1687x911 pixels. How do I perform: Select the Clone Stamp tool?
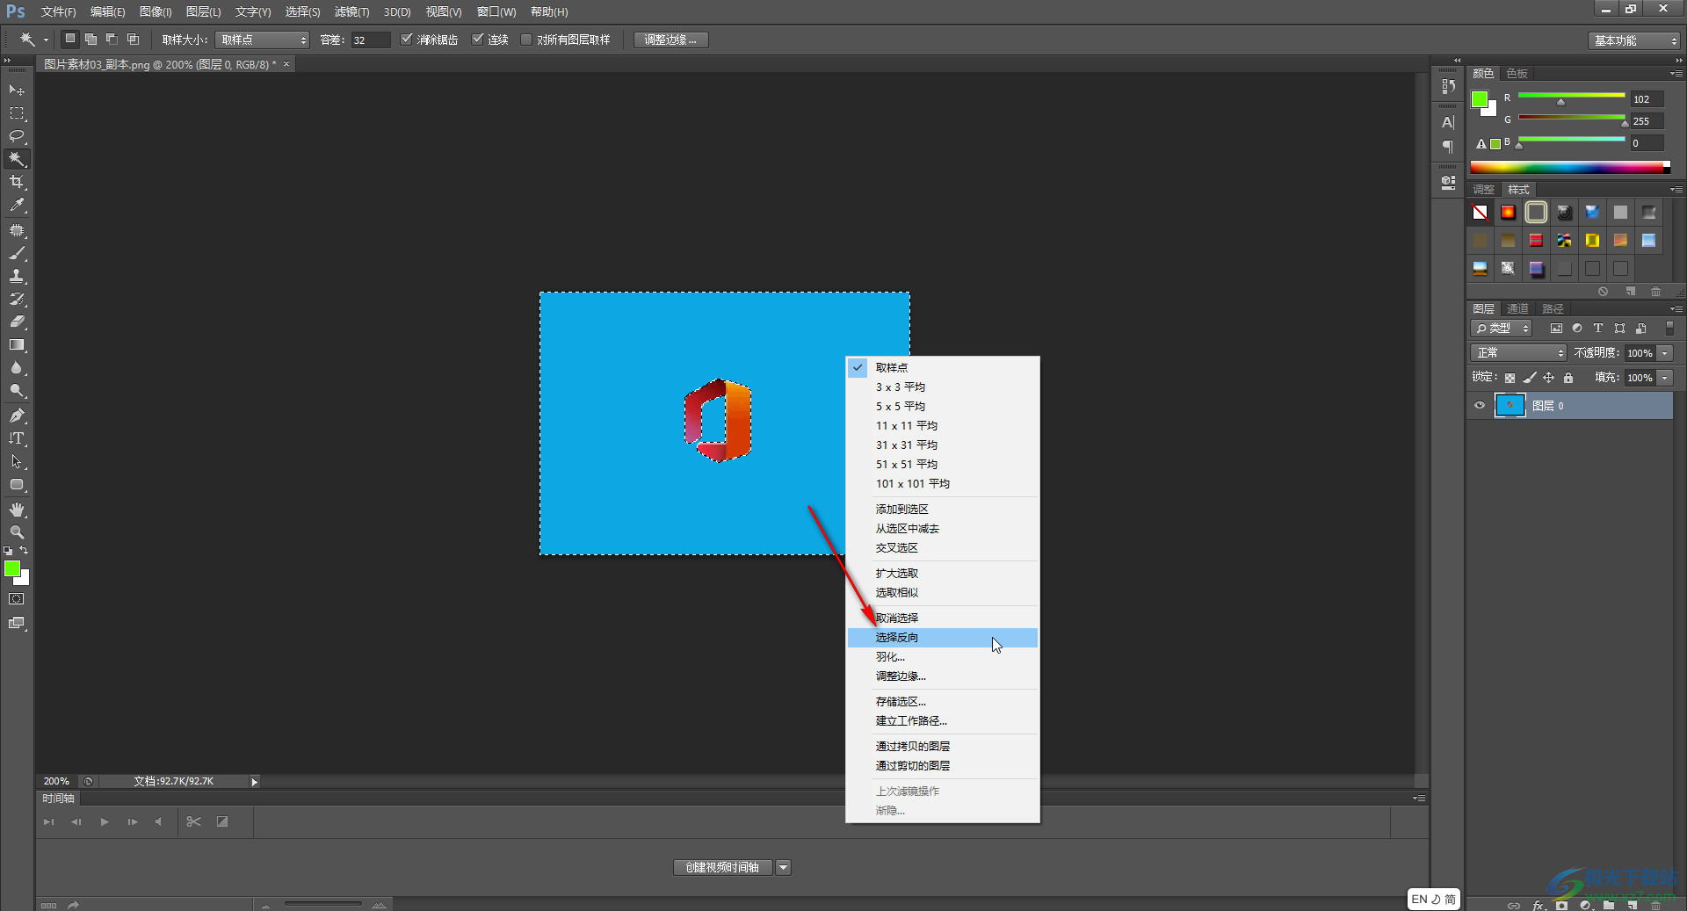tap(17, 276)
